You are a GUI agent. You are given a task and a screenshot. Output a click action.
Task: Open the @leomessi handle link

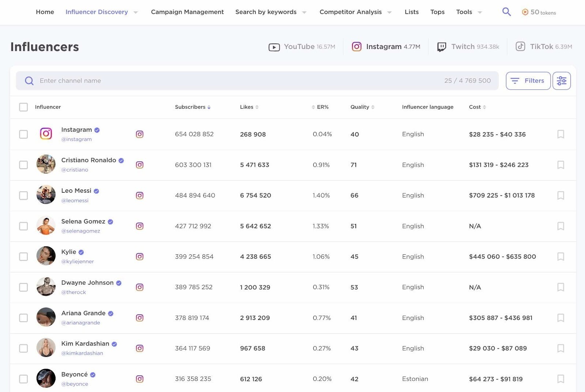point(75,200)
